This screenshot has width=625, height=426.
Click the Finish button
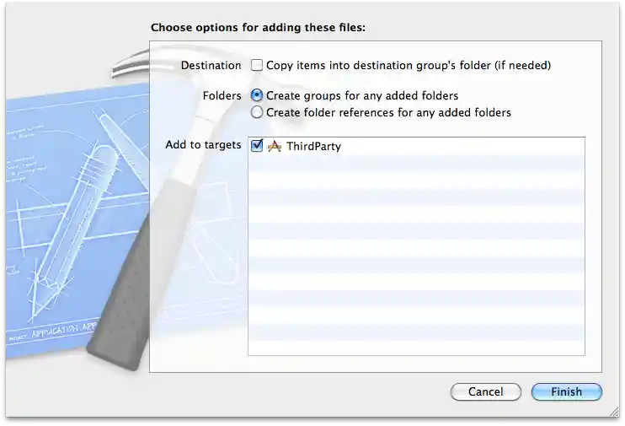[x=566, y=391]
